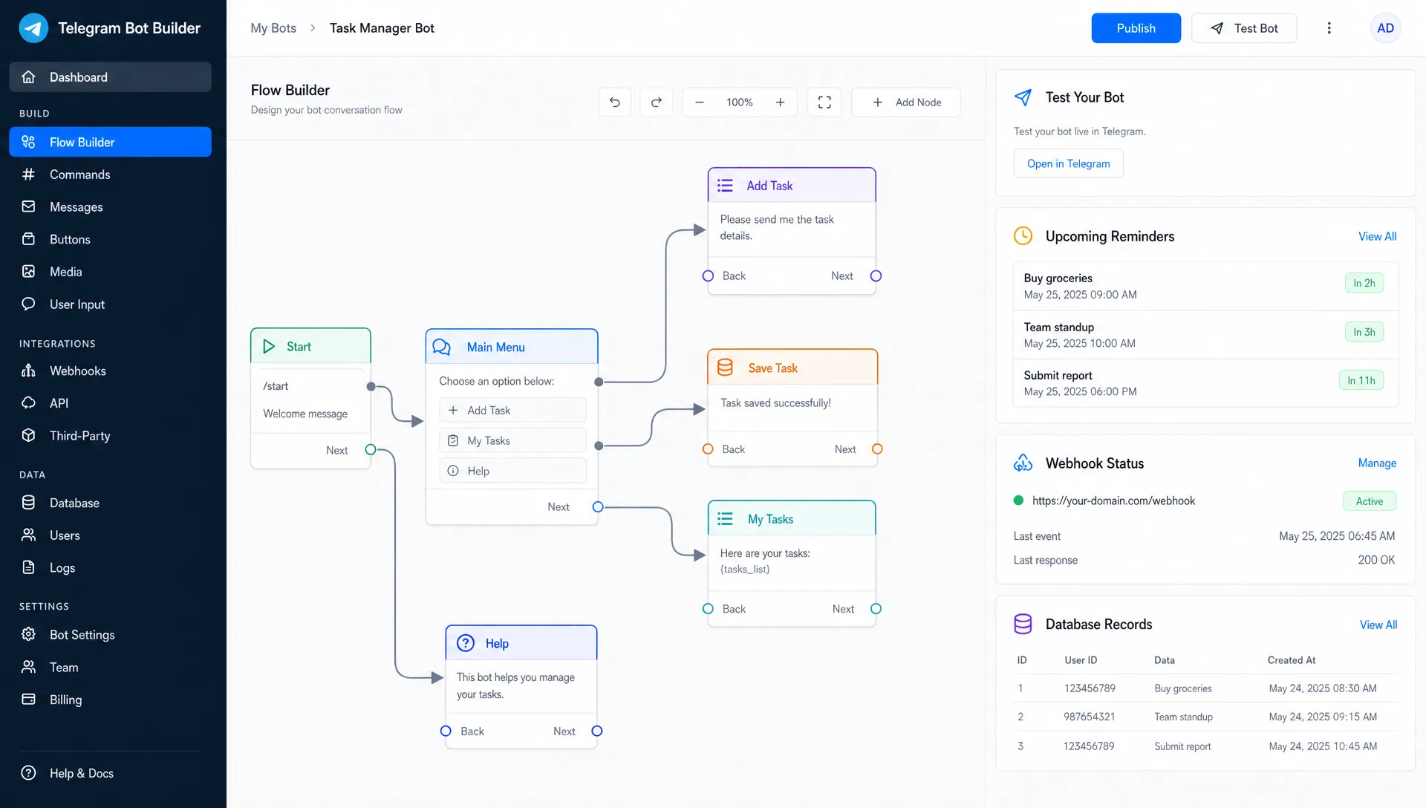Click the In 11h reminder badge

coord(1361,380)
